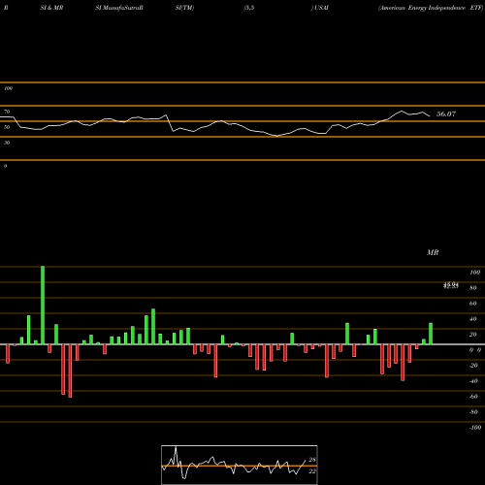Click the -100 label on MR axis
Screen dimensions: 485x485
tap(474, 428)
